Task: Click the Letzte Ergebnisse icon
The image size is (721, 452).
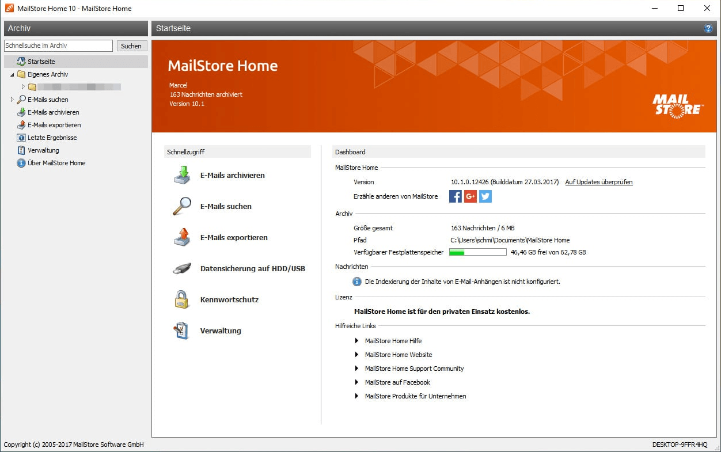Action: pyautogui.click(x=21, y=138)
